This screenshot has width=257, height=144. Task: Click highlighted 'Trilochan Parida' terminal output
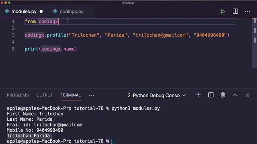(29, 136)
